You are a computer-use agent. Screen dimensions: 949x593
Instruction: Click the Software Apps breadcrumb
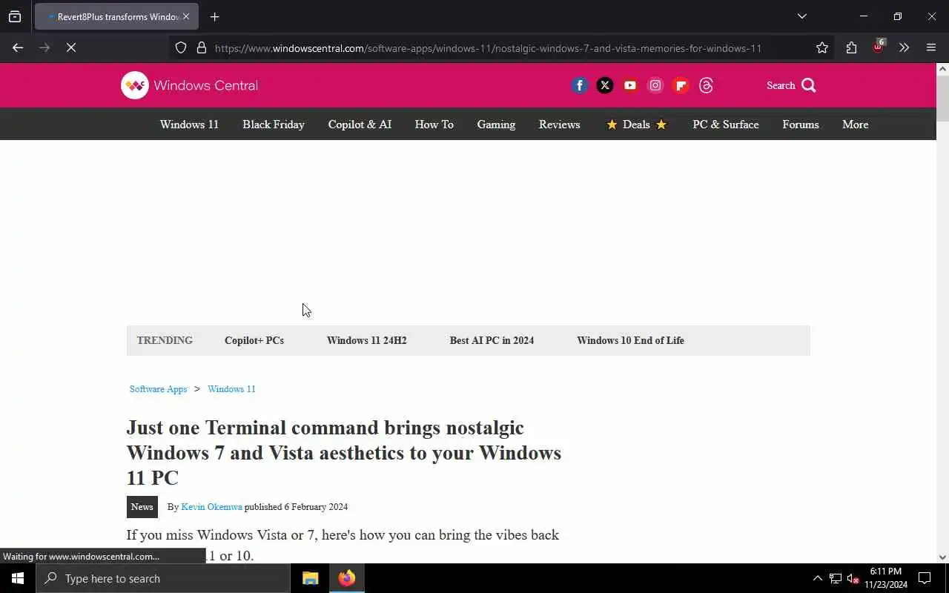point(158,388)
